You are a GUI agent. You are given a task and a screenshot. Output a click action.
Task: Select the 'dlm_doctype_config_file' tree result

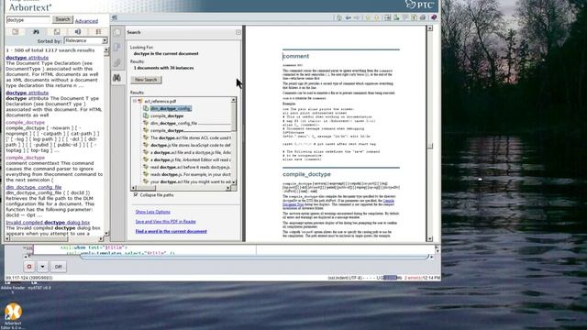173,123
